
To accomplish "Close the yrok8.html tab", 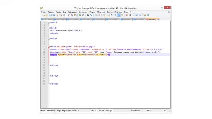I will coord(158,20).
